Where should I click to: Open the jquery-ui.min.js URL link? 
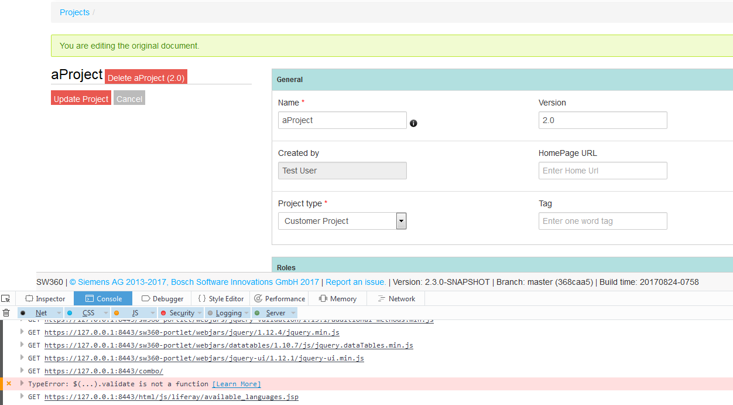pyautogui.click(x=204, y=358)
